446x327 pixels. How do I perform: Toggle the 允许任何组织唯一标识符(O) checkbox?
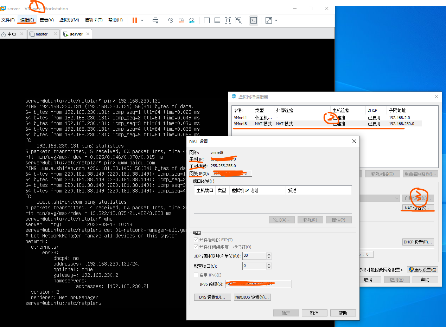tap(196, 247)
